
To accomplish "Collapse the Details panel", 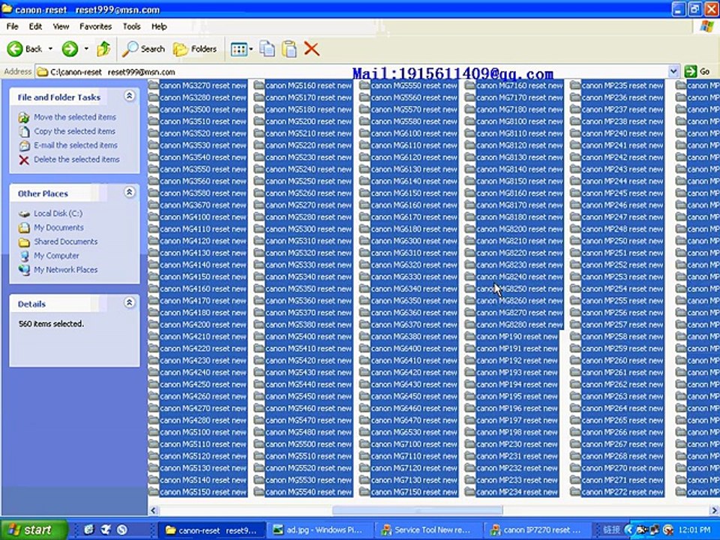I will [130, 302].
